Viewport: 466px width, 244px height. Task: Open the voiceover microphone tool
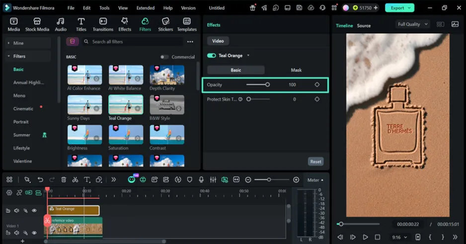[201, 179]
